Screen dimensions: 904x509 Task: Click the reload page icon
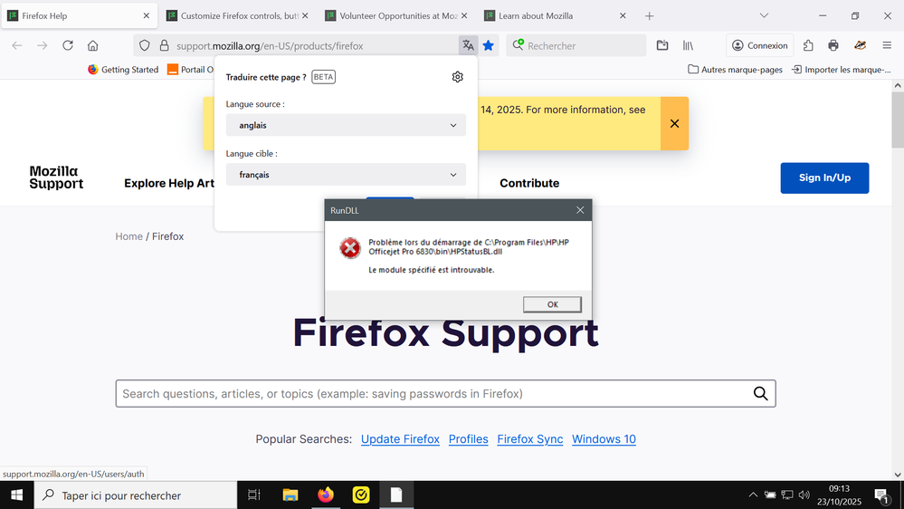coord(68,45)
